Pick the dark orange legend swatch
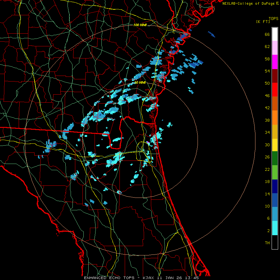Viewport: 280px width, 280px height. 275,104
